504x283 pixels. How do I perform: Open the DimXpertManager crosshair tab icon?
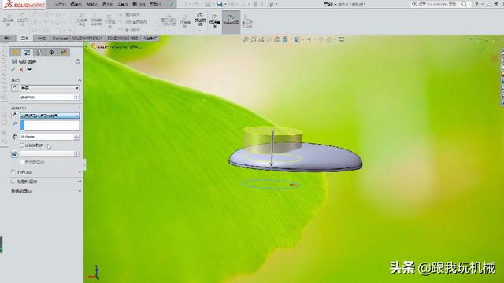[51, 53]
